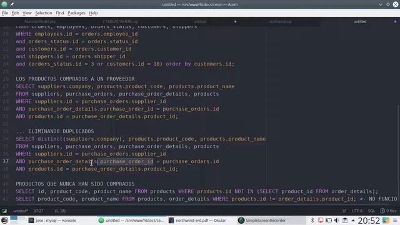Click the line ... ELIMINANDO DUPLICADOS
This screenshot has width=400, height=225.
click(x=55, y=131)
